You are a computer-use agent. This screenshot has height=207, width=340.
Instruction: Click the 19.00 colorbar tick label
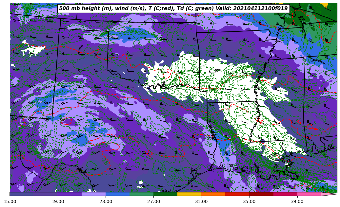58,201
